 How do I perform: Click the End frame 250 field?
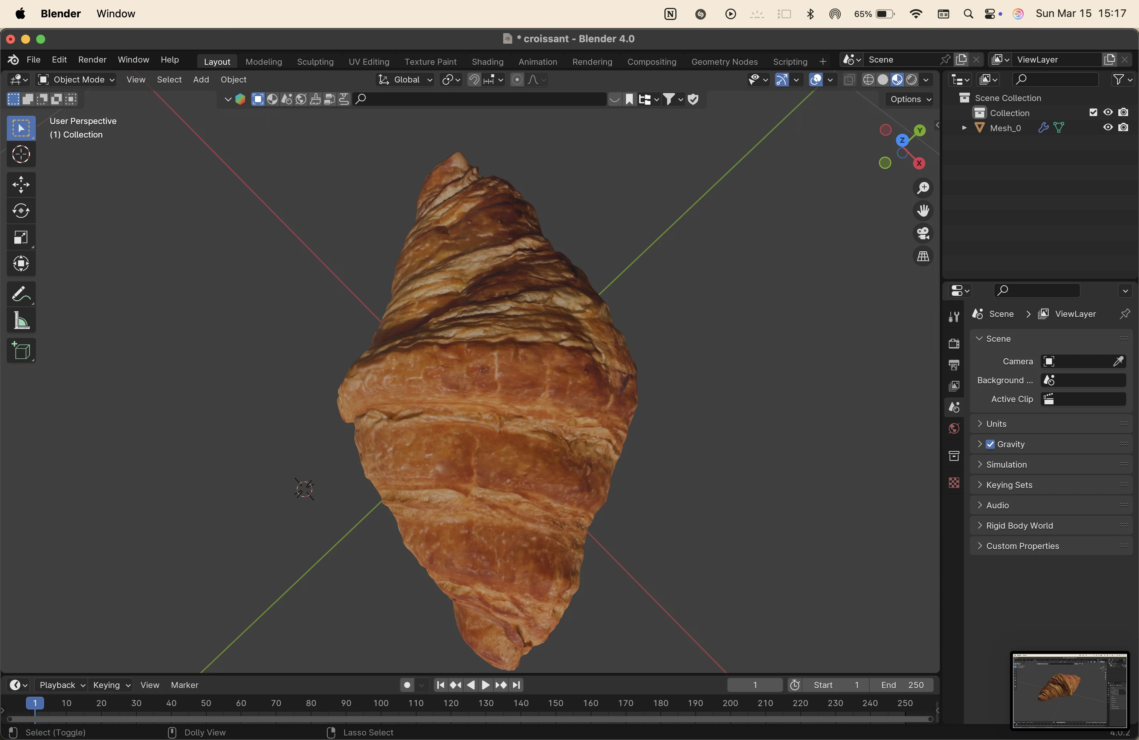click(x=902, y=685)
